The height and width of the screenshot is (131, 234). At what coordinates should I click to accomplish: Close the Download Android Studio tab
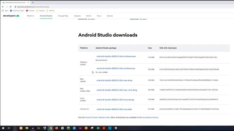click(x=28, y=3)
